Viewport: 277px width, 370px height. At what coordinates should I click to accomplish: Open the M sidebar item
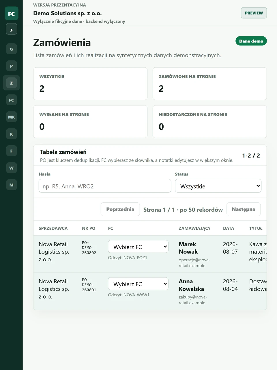coord(11,185)
